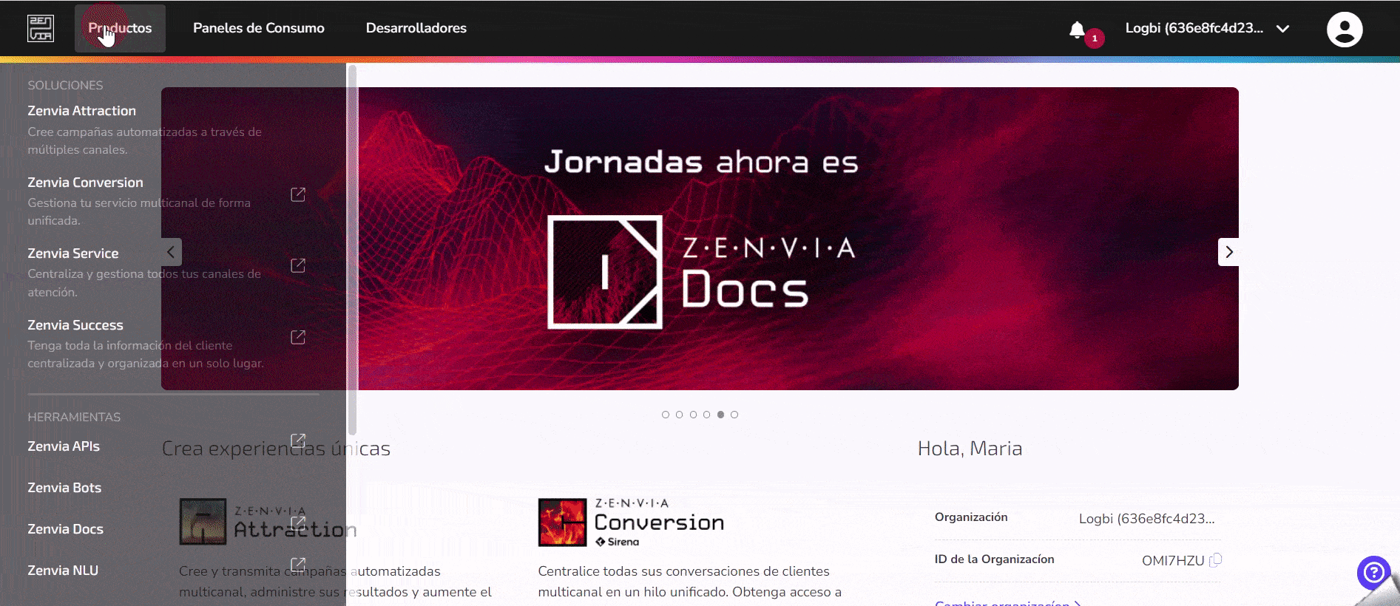Go to next banner slide

[1228, 252]
